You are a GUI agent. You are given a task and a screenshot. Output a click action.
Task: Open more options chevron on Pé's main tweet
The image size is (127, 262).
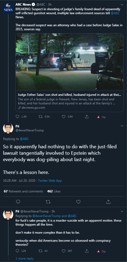click(122, 126)
